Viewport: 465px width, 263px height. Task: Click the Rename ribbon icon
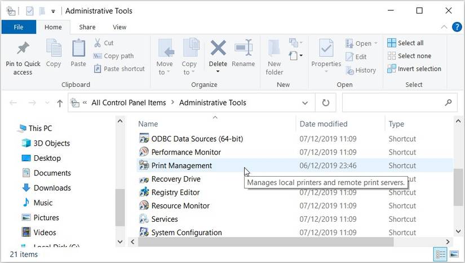point(243,48)
